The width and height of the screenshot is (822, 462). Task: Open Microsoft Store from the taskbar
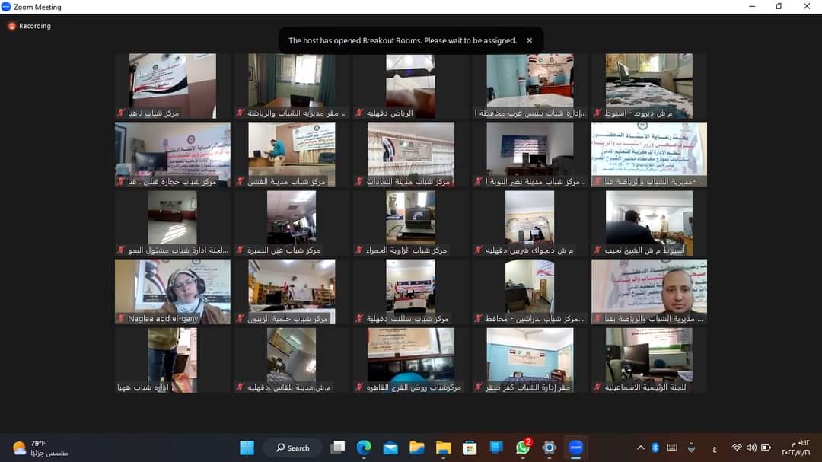470,448
